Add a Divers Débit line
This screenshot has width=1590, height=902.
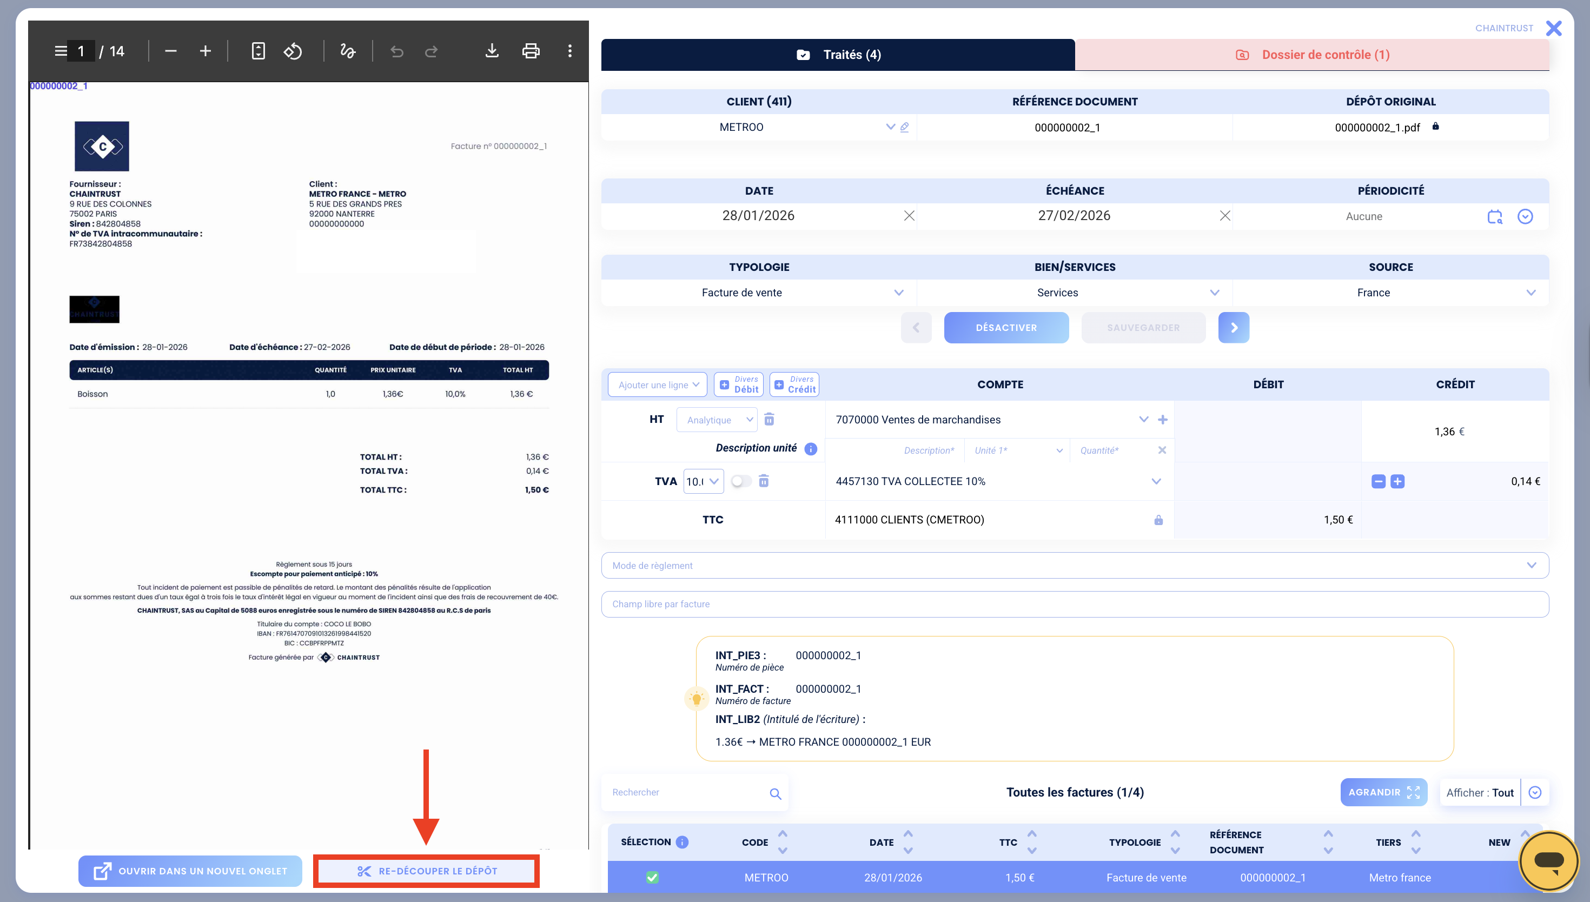tap(738, 384)
